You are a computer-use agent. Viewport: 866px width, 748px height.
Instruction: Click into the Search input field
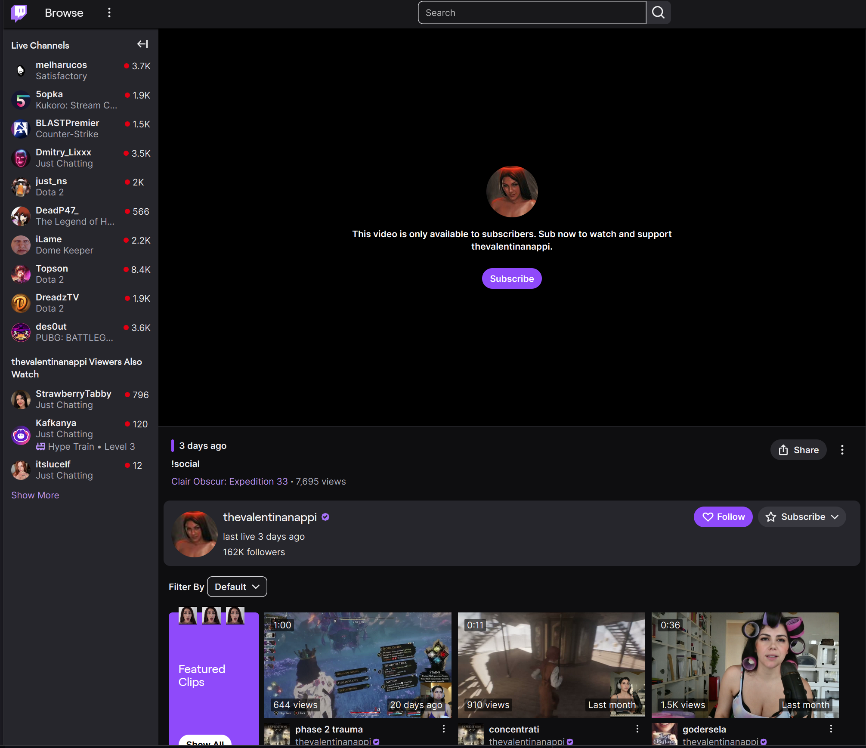pos(532,12)
